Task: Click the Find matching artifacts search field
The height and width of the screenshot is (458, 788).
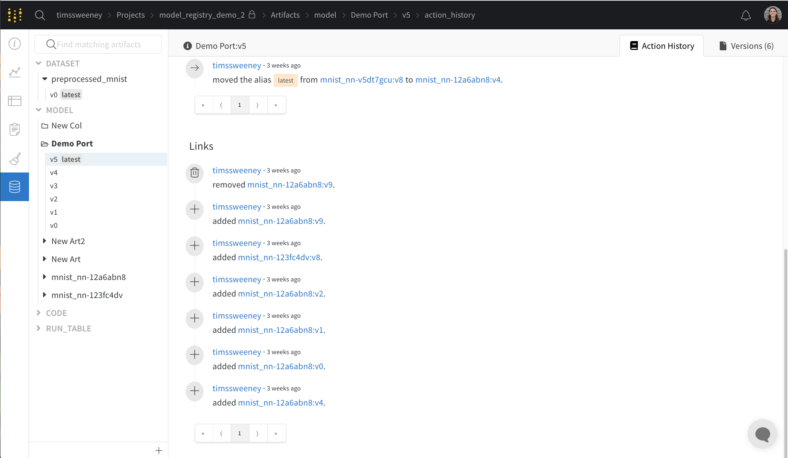Action: click(x=98, y=44)
